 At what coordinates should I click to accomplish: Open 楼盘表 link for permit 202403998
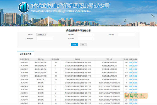coord(135,66)
